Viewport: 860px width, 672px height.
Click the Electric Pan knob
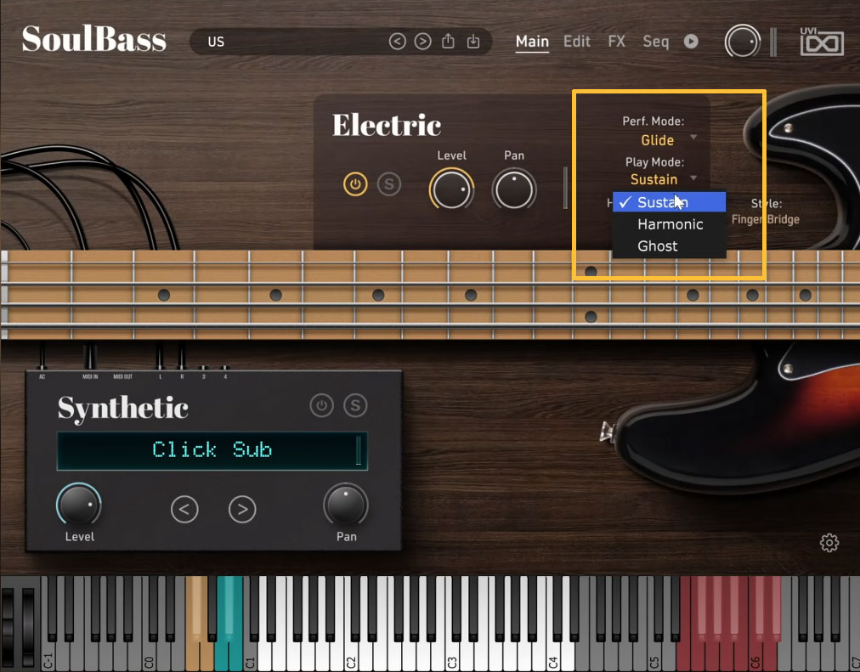tap(514, 189)
